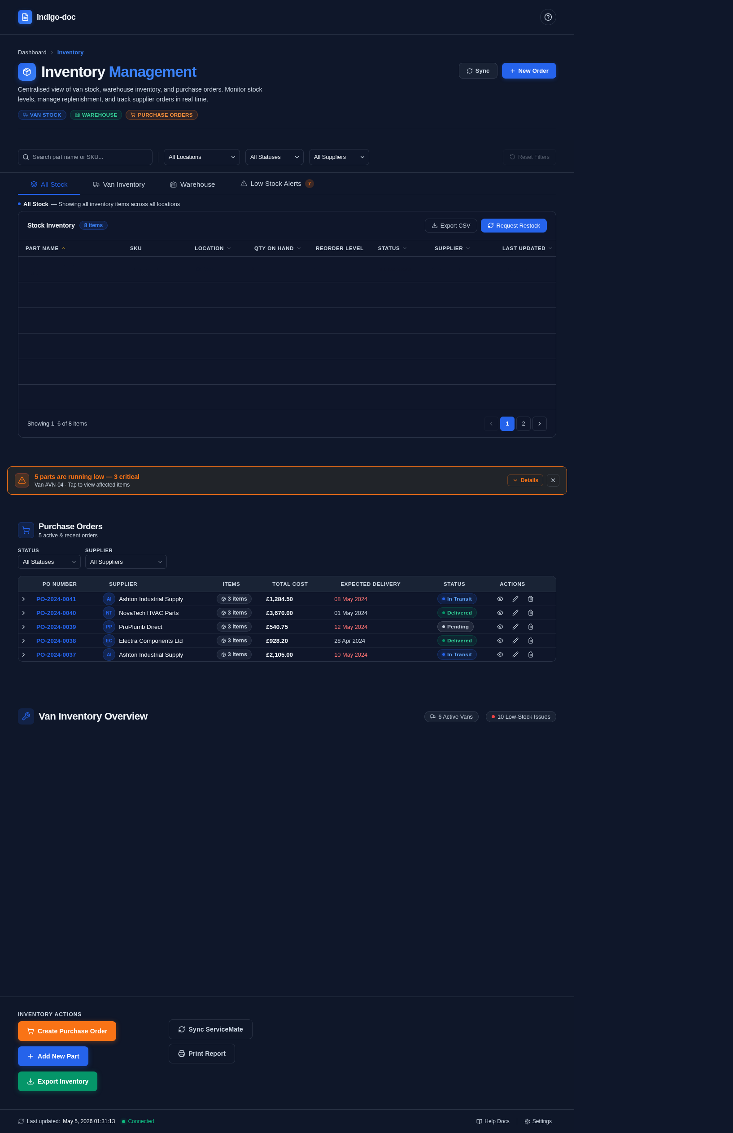
Task: Edit order PO-2024-0039 with pencil icon
Action: (x=515, y=627)
